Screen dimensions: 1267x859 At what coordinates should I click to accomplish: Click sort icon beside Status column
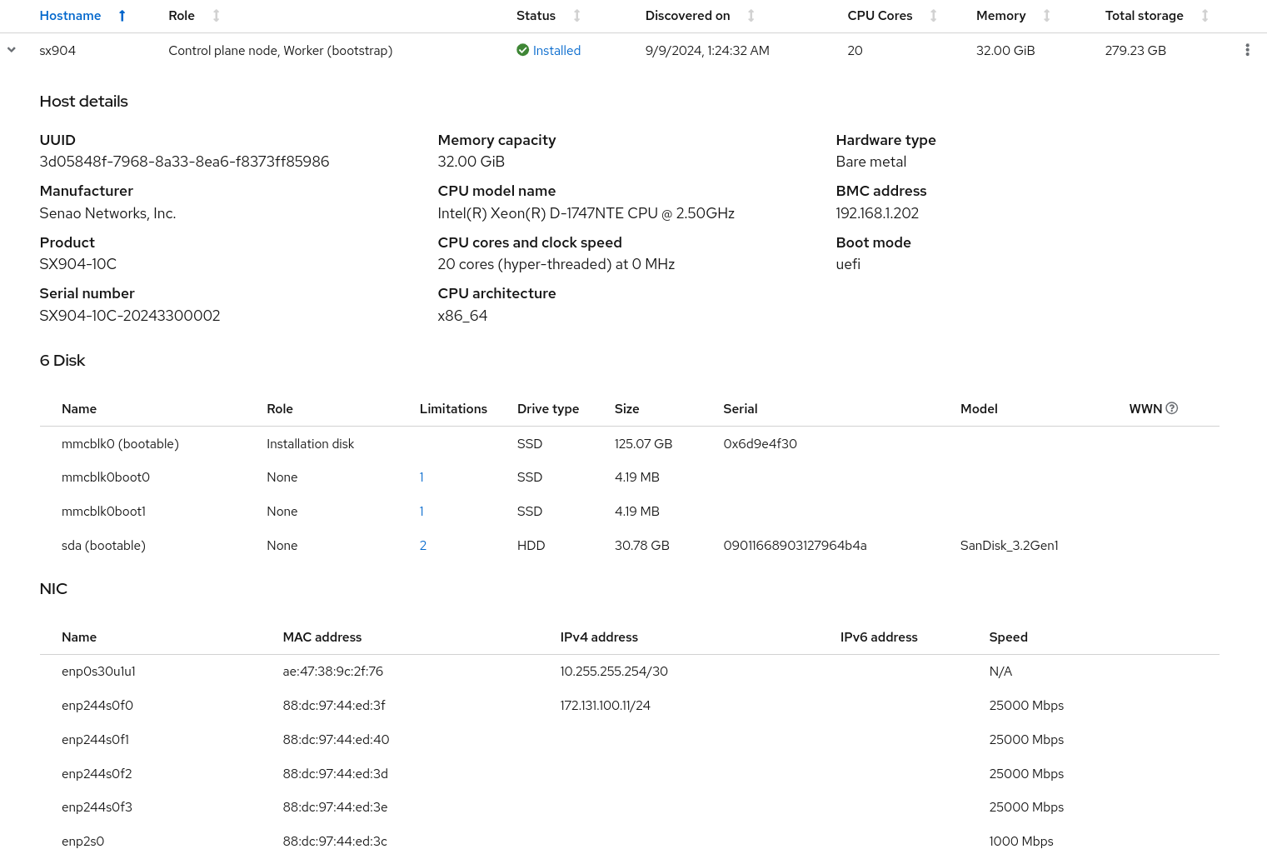[x=576, y=16]
